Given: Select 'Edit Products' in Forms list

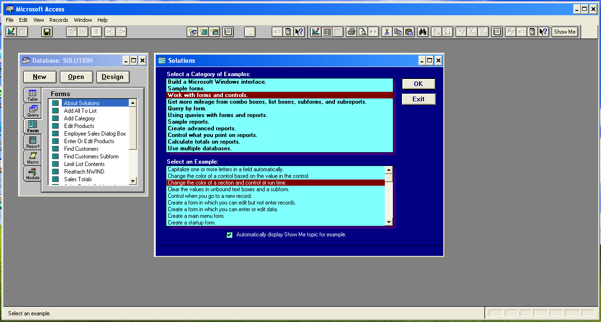Looking at the screenshot, I should [x=79, y=126].
